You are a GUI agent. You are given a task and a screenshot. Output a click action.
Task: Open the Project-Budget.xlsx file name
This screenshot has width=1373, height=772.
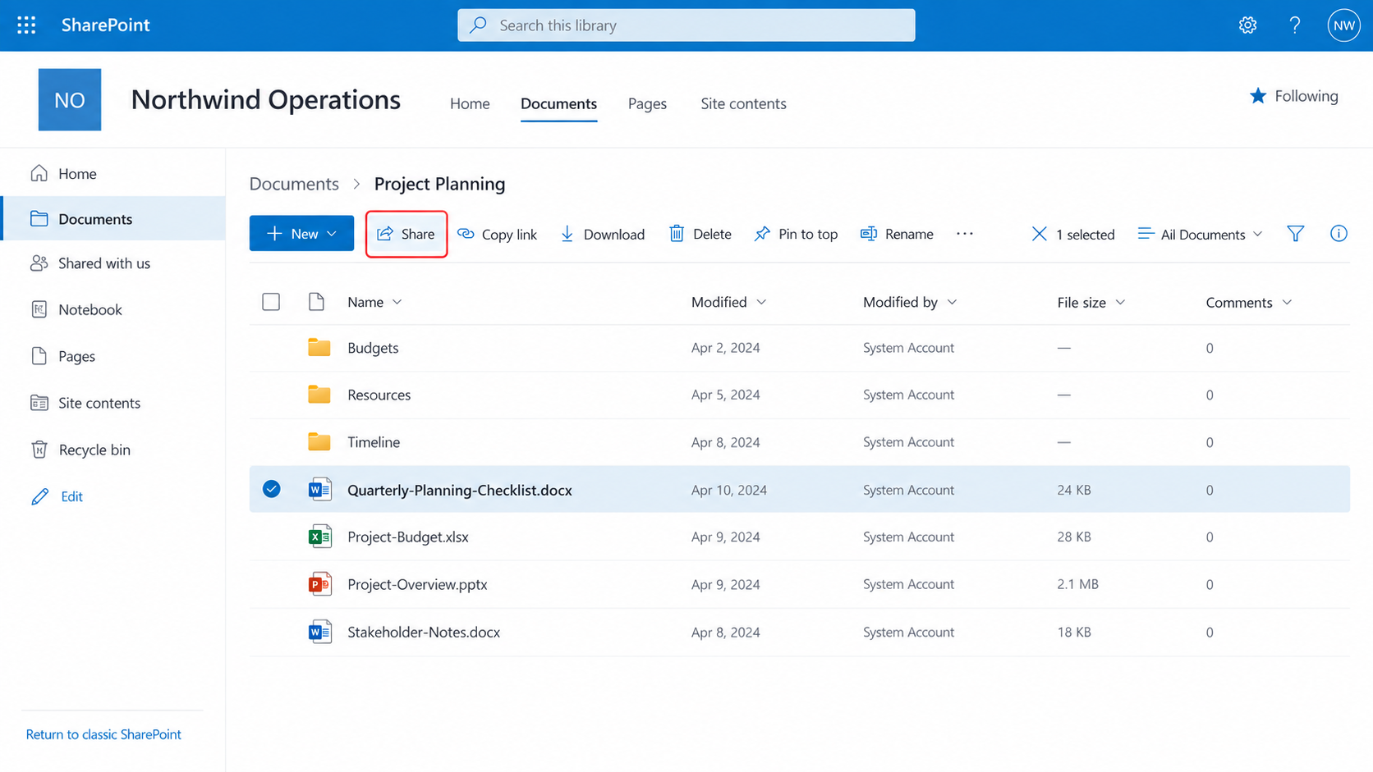coord(408,537)
